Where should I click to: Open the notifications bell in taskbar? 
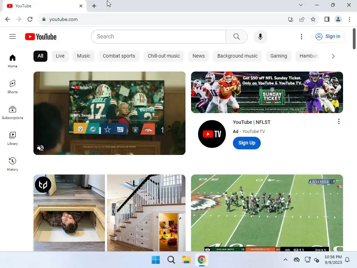point(347,260)
